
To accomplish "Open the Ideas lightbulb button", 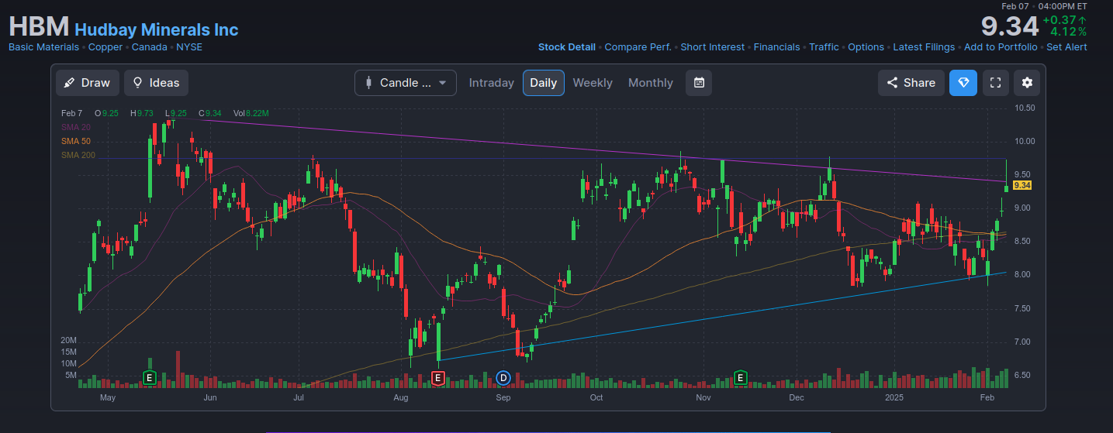I will click(x=156, y=83).
